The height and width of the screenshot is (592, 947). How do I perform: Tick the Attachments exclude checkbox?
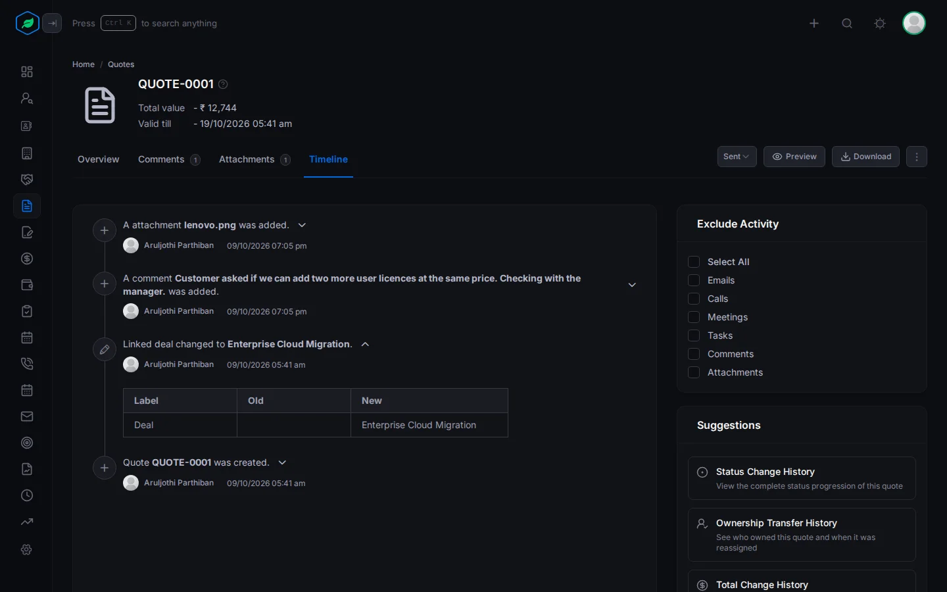tap(693, 372)
